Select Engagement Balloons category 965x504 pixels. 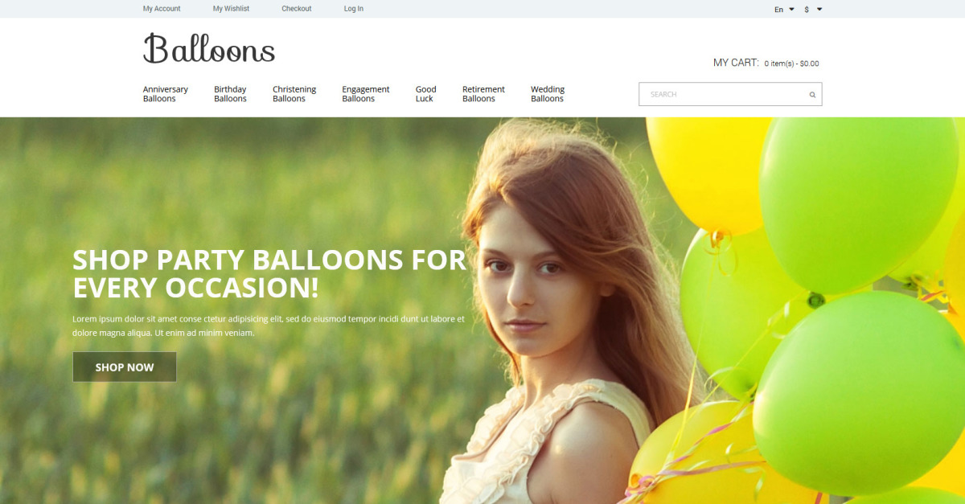[x=366, y=94]
